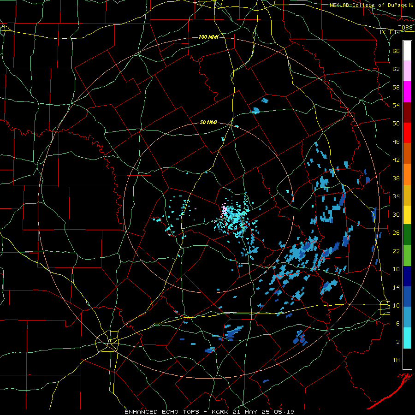
Task: Click the legend value '46'
Action: (x=396, y=142)
